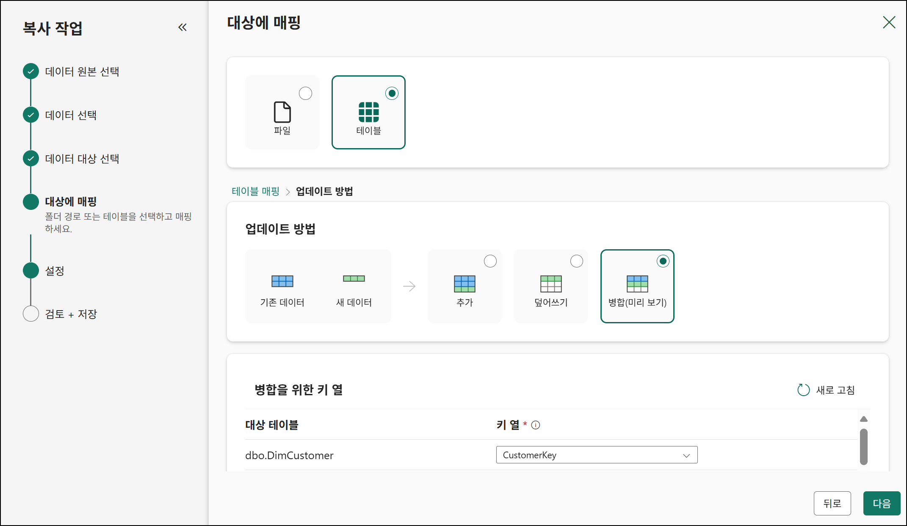Click the scrollbar up arrow in key table
The width and height of the screenshot is (907, 526).
(x=864, y=419)
